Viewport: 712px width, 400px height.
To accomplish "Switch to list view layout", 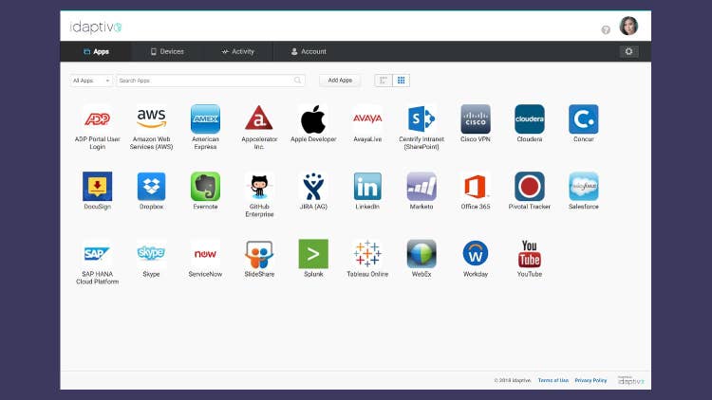I will [384, 81].
